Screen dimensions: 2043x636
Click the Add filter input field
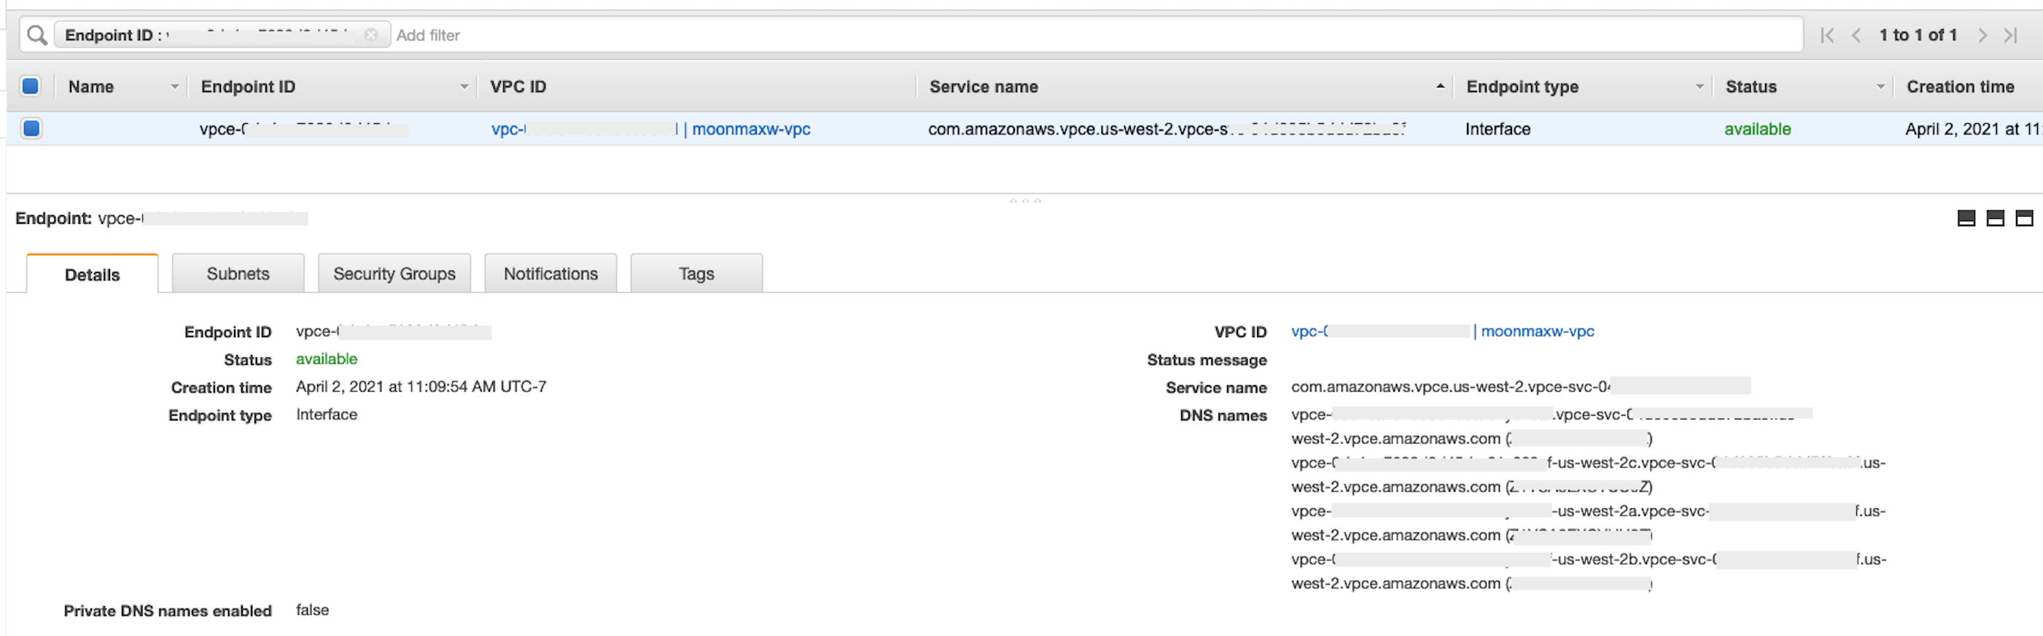1094,35
